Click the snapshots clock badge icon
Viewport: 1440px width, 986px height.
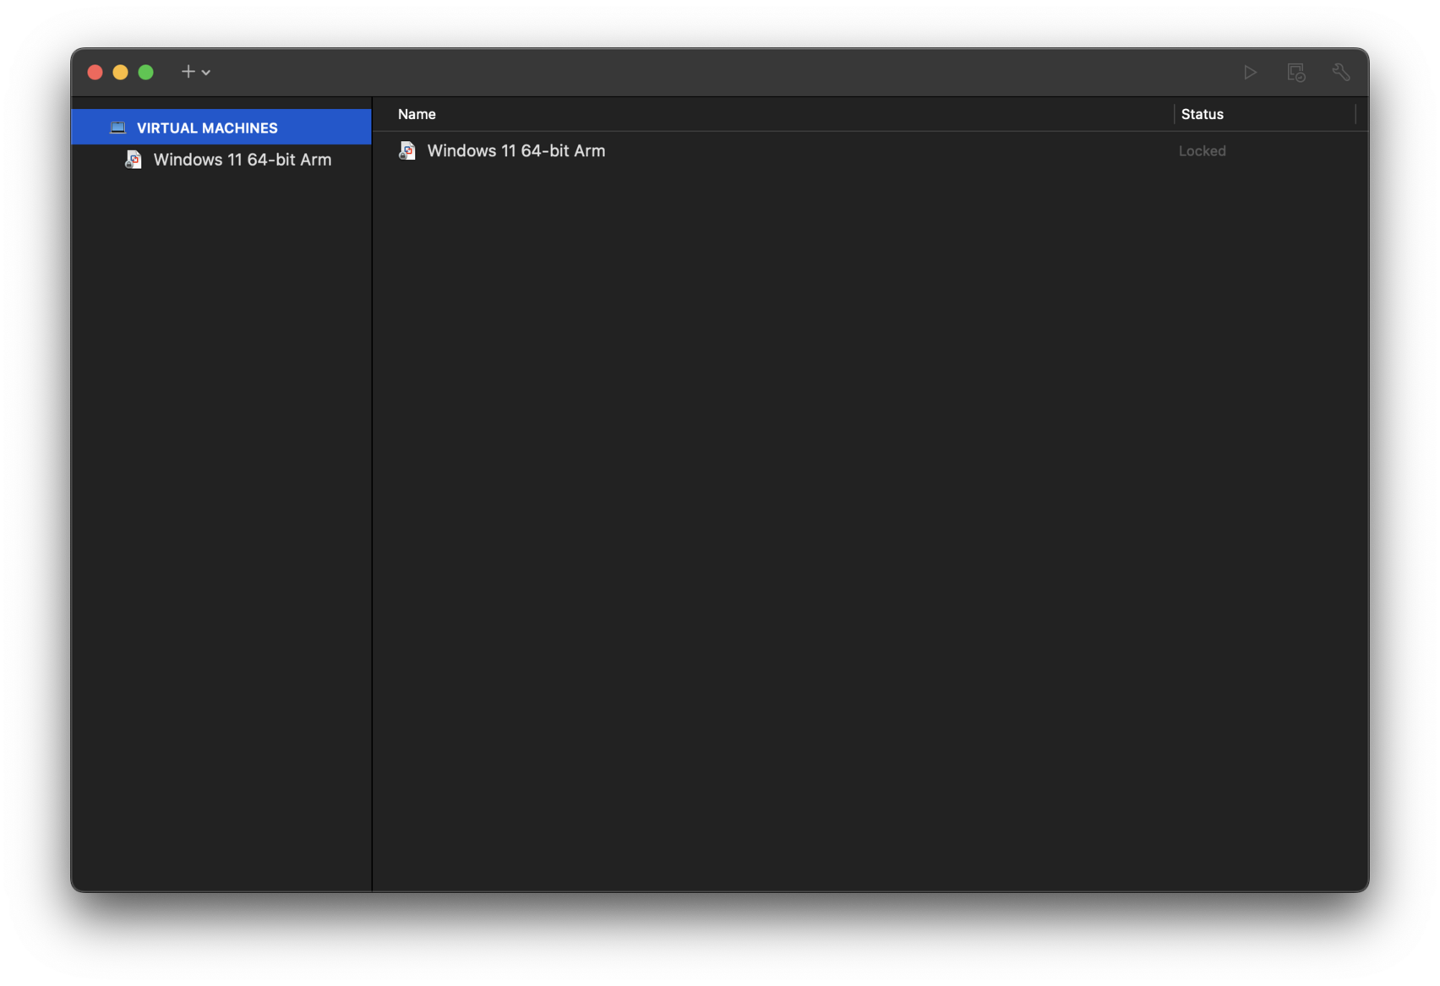1295,73
